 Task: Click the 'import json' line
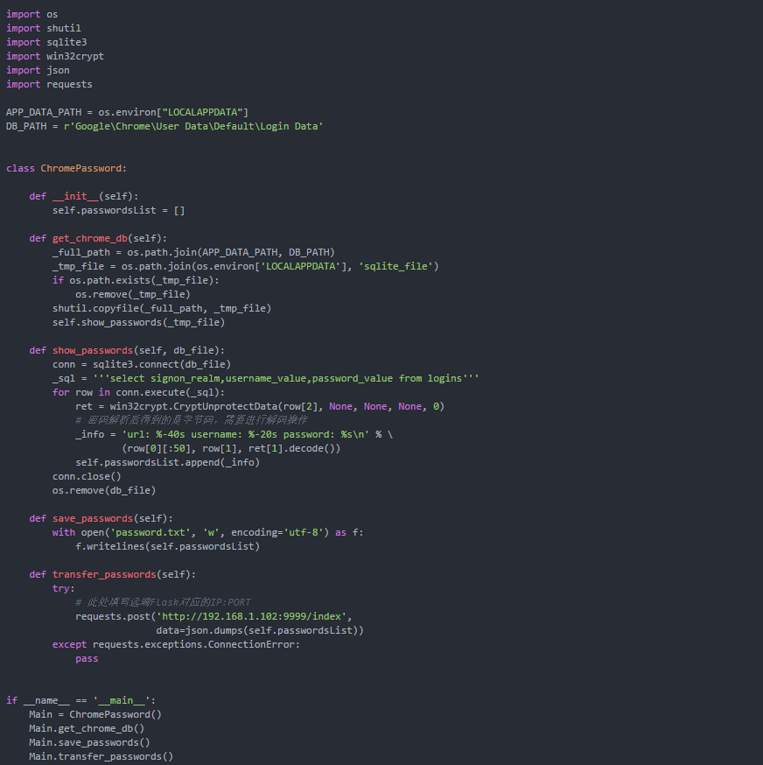38,70
